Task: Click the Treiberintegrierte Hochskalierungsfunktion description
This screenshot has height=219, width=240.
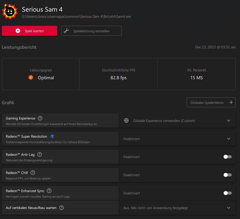Action: tap(48, 142)
